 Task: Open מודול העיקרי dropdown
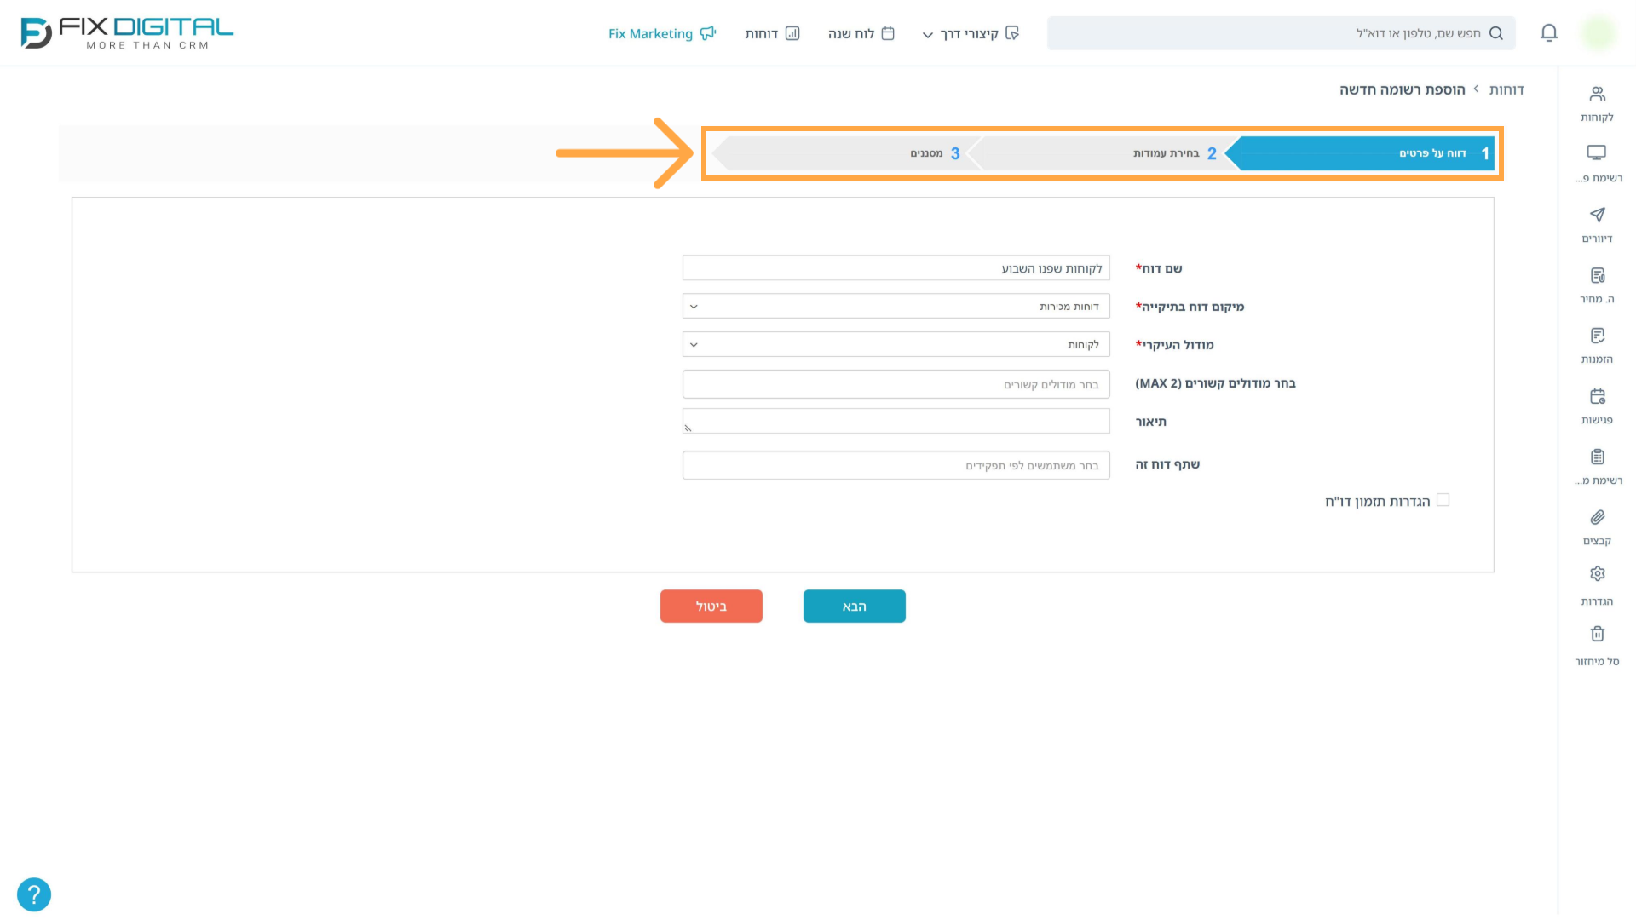click(896, 344)
